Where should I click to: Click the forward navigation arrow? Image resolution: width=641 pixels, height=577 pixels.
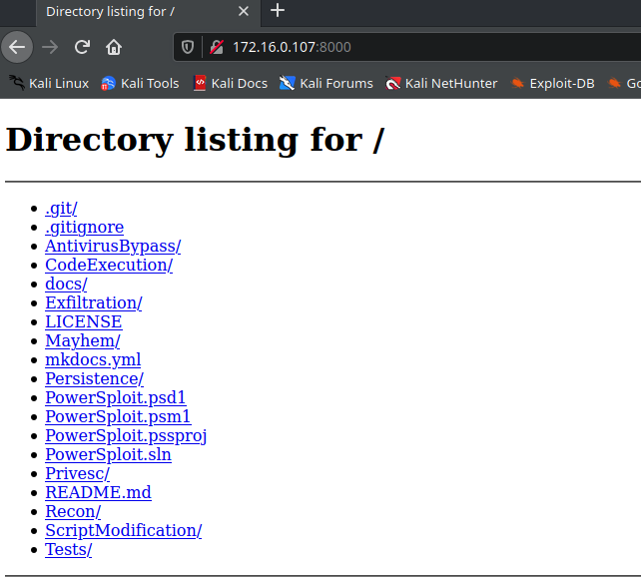(x=50, y=47)
